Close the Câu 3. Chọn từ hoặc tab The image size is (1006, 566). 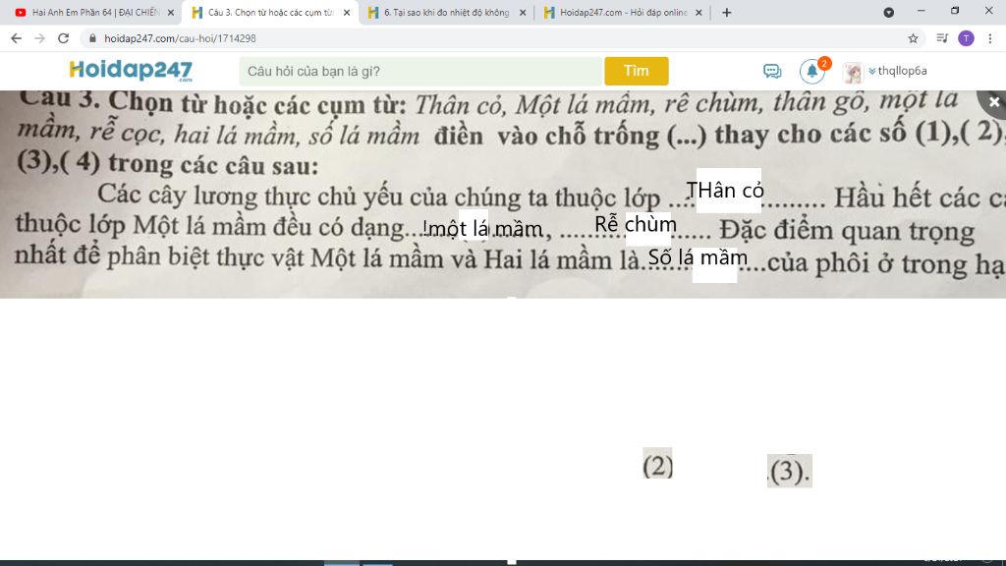tap(347, 12)
